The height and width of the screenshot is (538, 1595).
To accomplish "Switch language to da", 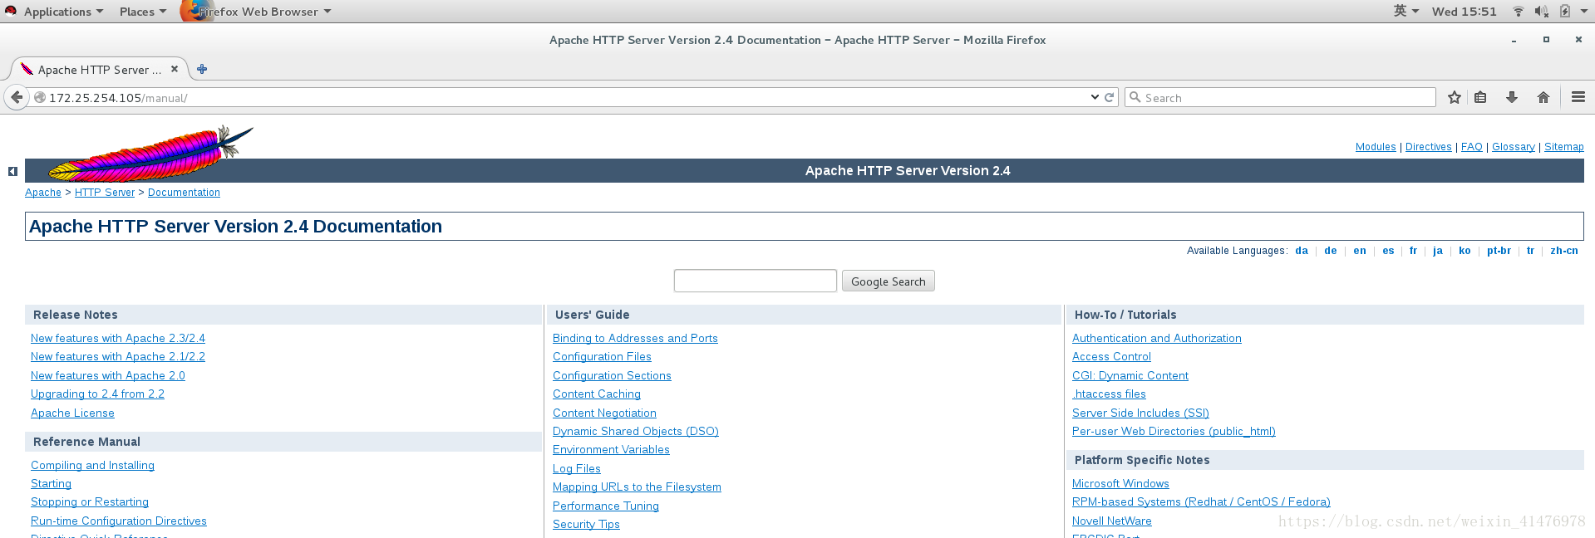I will click(x=1302, y=251).
